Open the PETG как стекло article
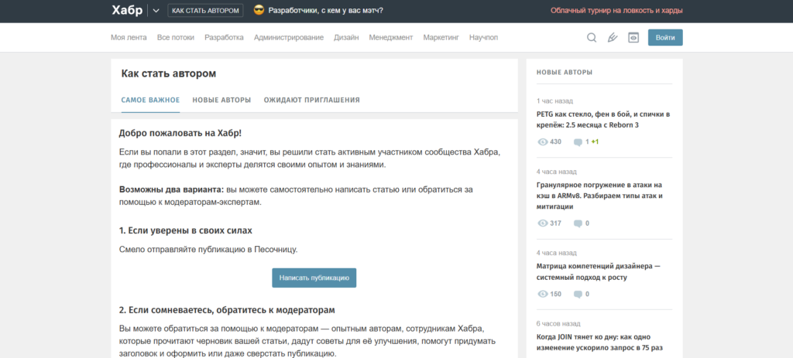The width and height of the screenshot is (793, 358). [603, 120]
